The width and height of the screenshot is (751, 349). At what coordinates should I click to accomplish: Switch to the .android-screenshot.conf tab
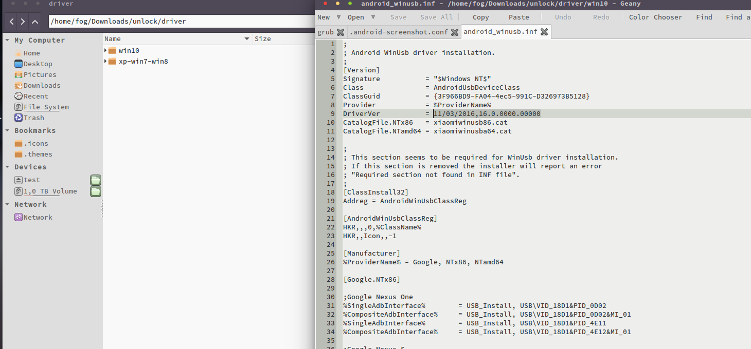point(398,32)
